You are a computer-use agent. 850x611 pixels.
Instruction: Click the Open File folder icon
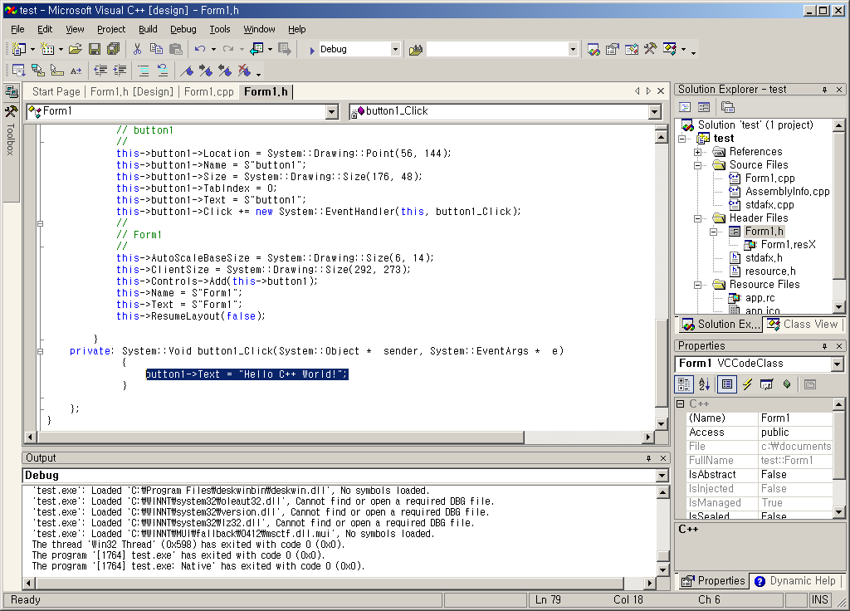click(76, 50)
